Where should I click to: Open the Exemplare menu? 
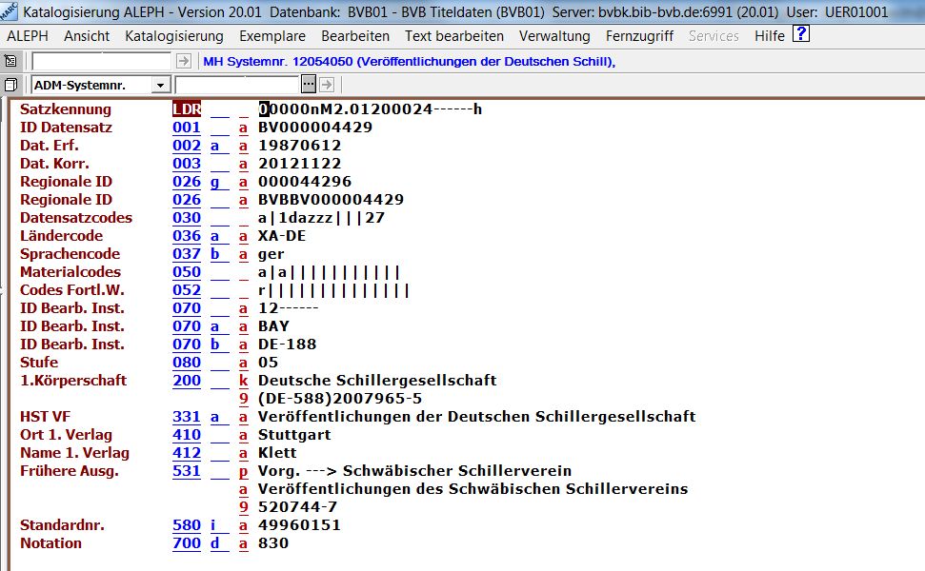pyautogui.click(x=271, y=36)
